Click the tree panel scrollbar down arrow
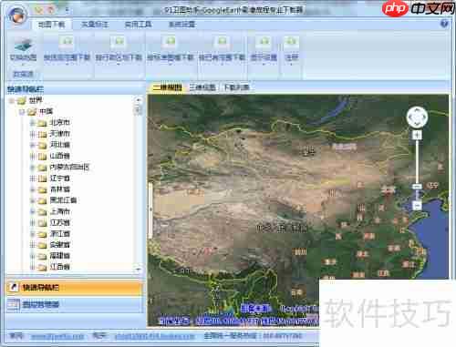The image size is (456, 347). click(x=139, y=269)
